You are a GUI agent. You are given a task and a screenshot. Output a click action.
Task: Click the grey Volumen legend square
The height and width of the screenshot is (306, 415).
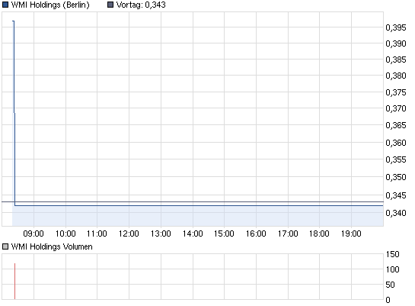(5, 247)
